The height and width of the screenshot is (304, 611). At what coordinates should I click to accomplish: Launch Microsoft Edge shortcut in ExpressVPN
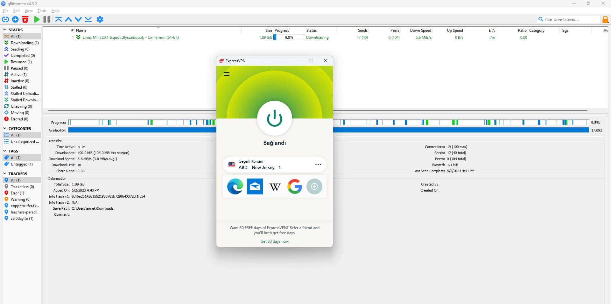coord(235,186)
